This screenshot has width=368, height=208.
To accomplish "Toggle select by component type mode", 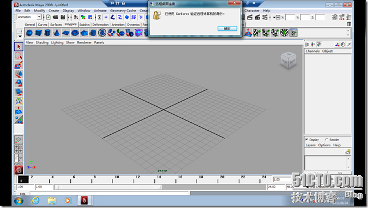I will click(x=90, y=17).
